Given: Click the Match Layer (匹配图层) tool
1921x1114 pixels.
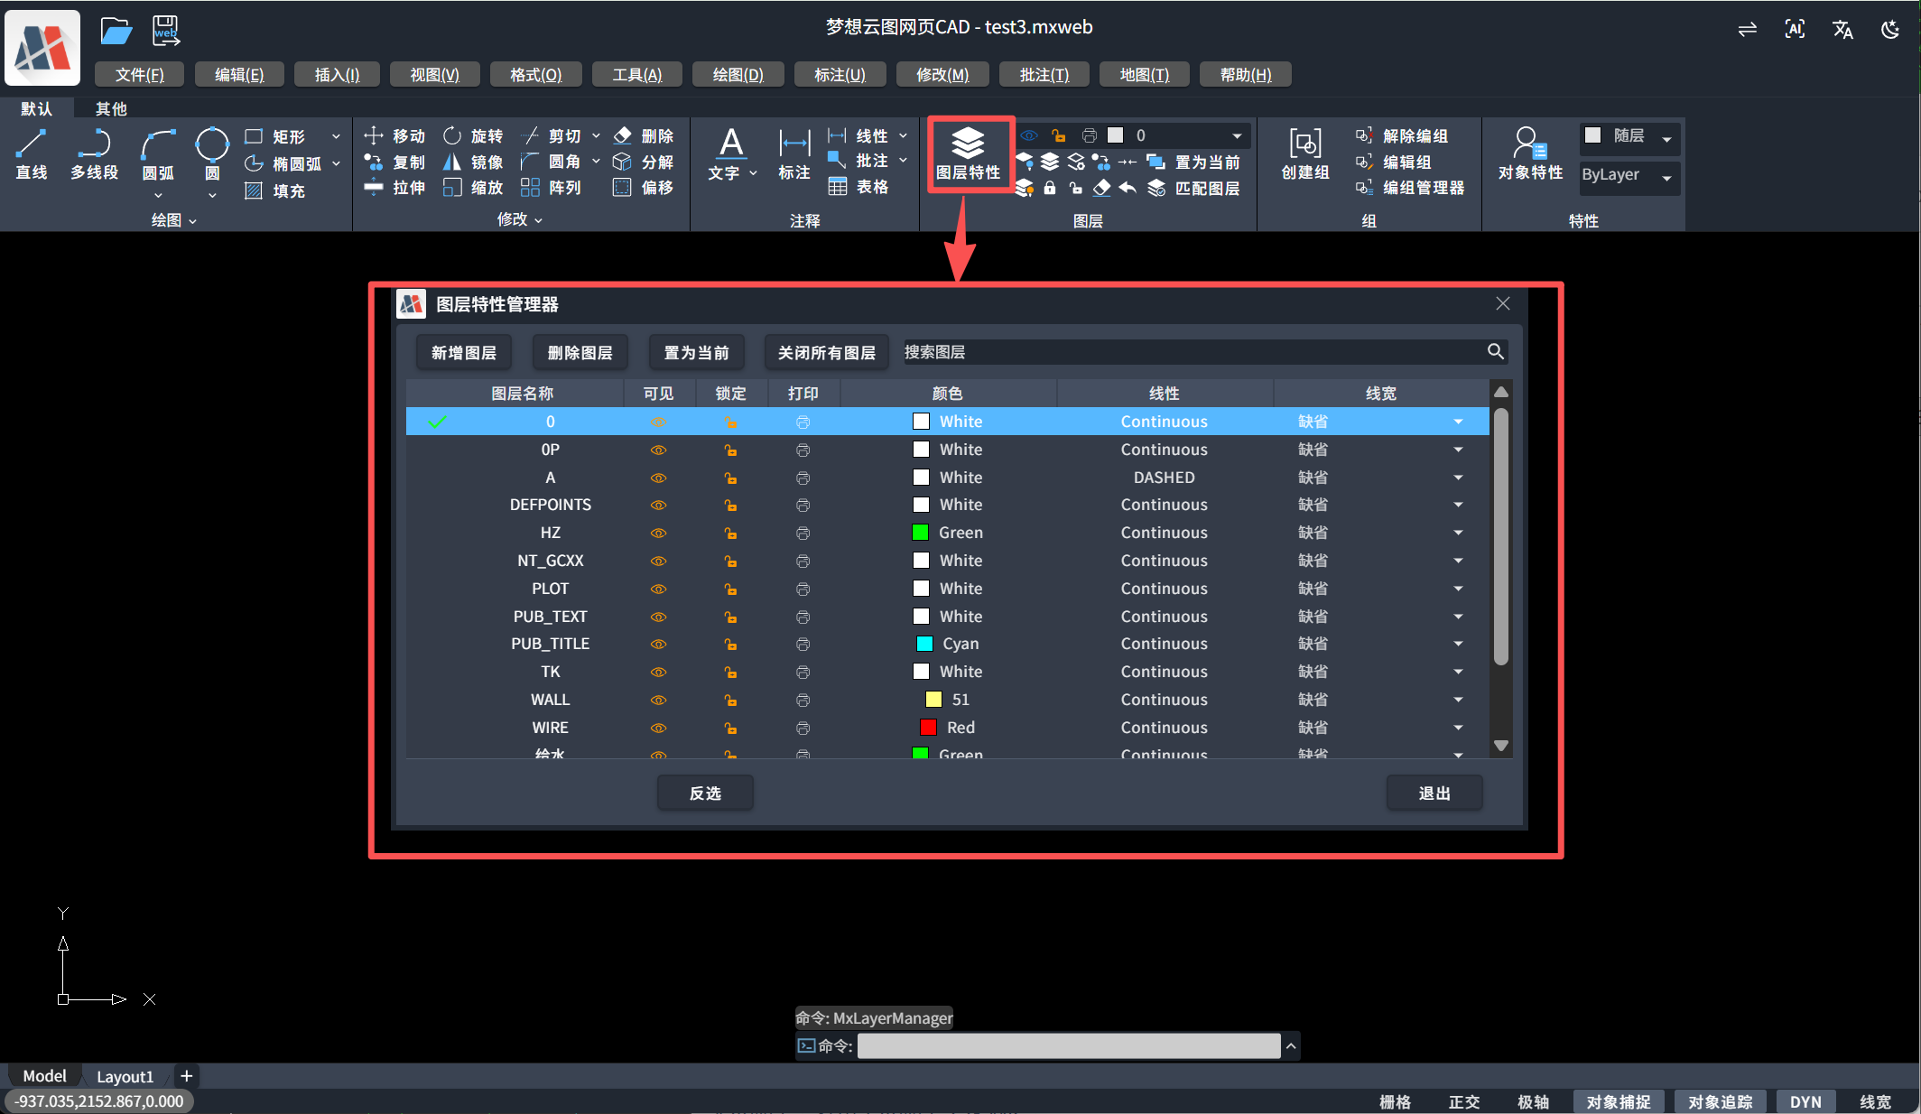Looking at the screenshot, I should pos(1193,188).
